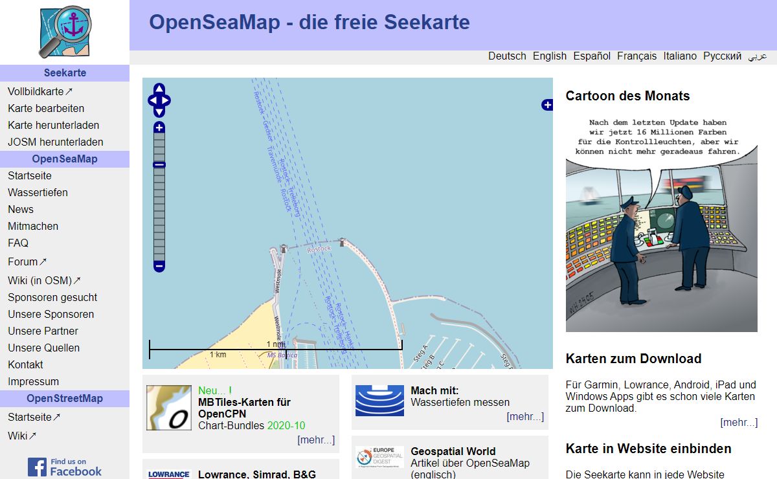Open the Kontakt page

click(x=25, y=364)
